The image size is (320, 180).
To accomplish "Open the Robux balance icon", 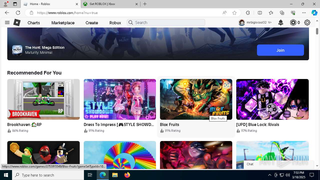I will point(293,22).
